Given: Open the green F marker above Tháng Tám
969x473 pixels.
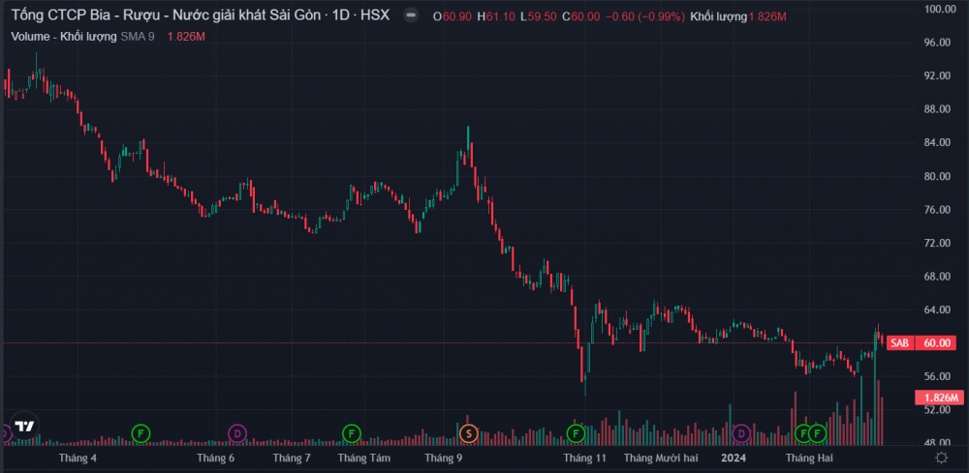Looking at the screenshot, I should pos(351,433).
